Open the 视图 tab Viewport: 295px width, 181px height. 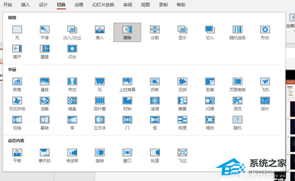tap(146, 5)
